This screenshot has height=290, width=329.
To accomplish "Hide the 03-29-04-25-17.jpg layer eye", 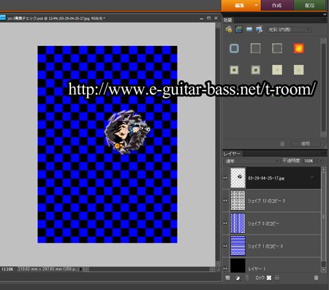I will point(225,178).
